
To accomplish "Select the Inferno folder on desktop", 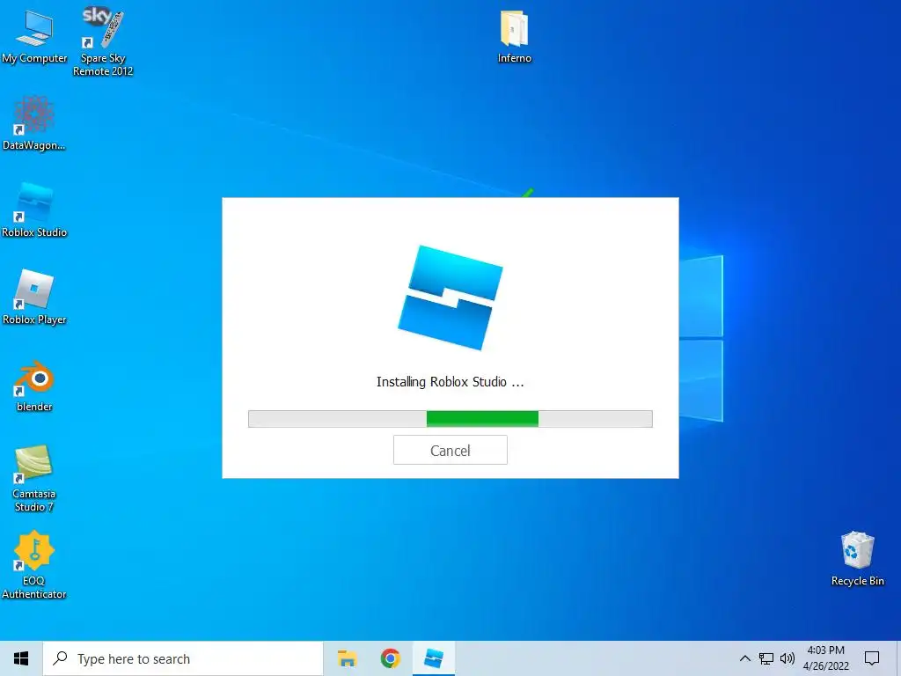I will (514, 37).
